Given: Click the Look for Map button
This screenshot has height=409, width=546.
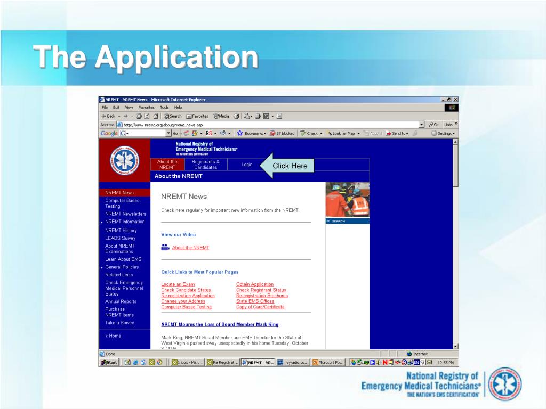Looking at the screenshot, I should (340, 133).
